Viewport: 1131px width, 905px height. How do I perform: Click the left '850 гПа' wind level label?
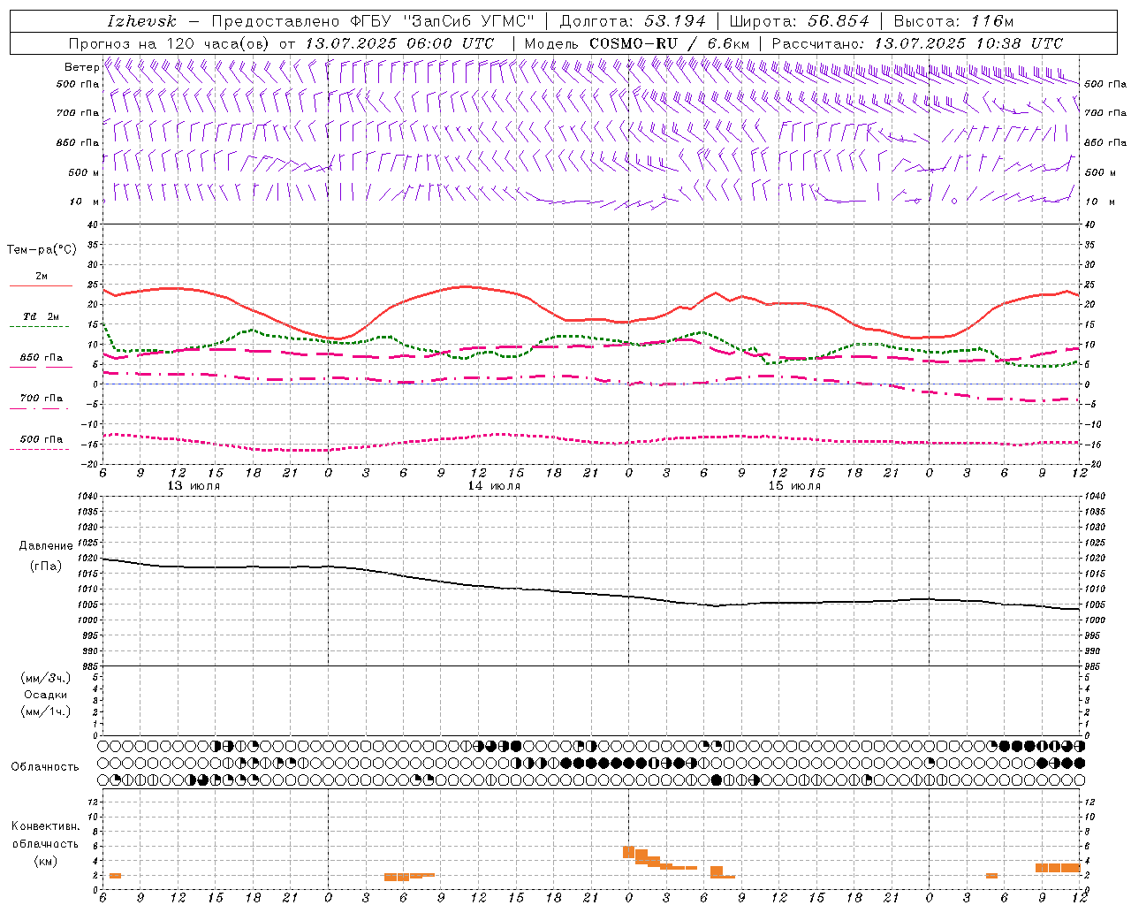coord(78,142)
